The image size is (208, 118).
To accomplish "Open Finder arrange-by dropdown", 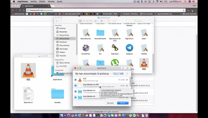I will click(x=96, y=21).
